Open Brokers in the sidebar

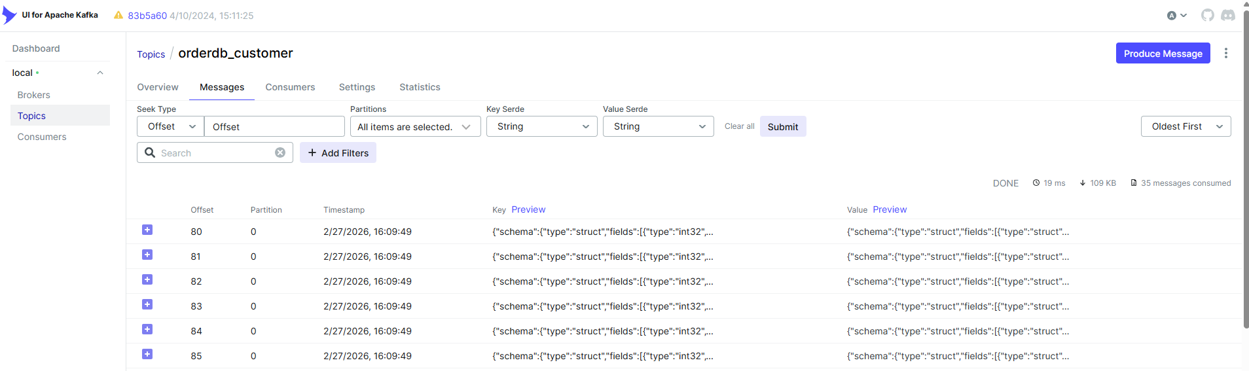pyautogui.click(x=34, y=95)
